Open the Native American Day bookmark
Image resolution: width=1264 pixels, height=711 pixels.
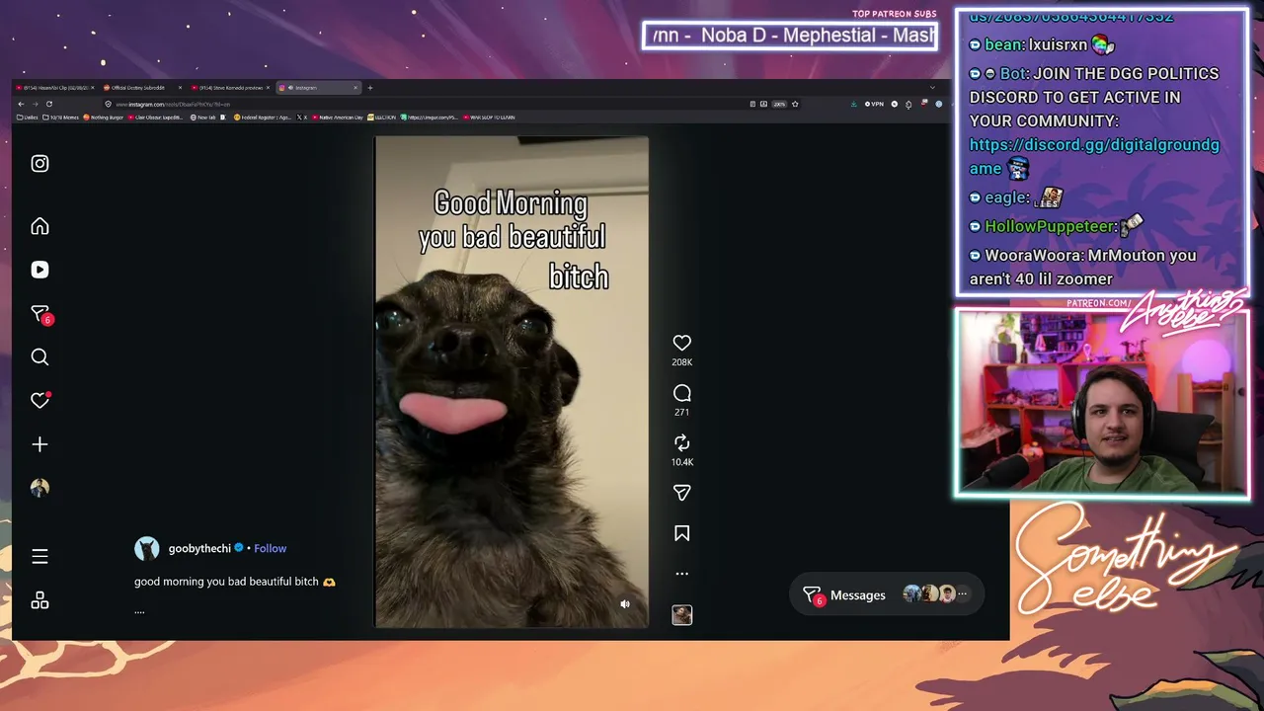point(338,118)
